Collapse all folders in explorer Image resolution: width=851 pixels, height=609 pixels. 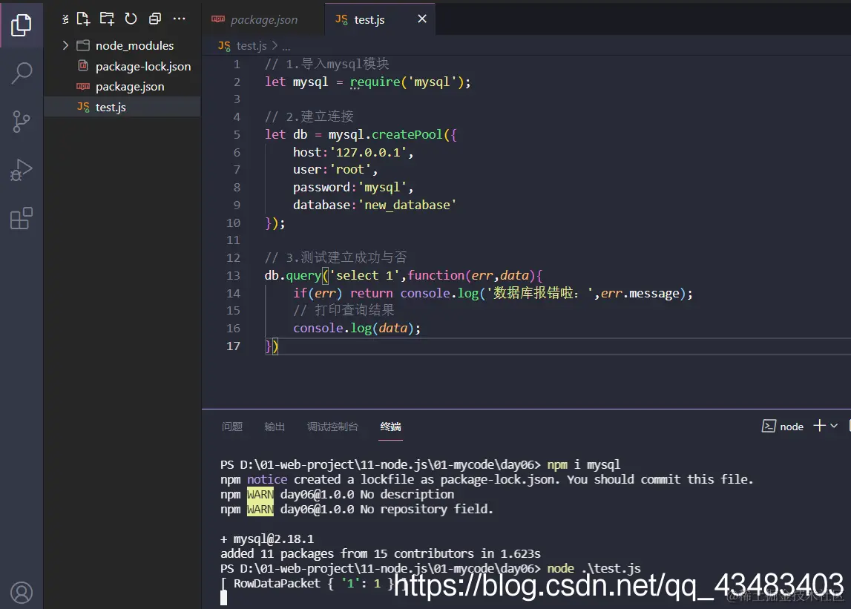154,19
